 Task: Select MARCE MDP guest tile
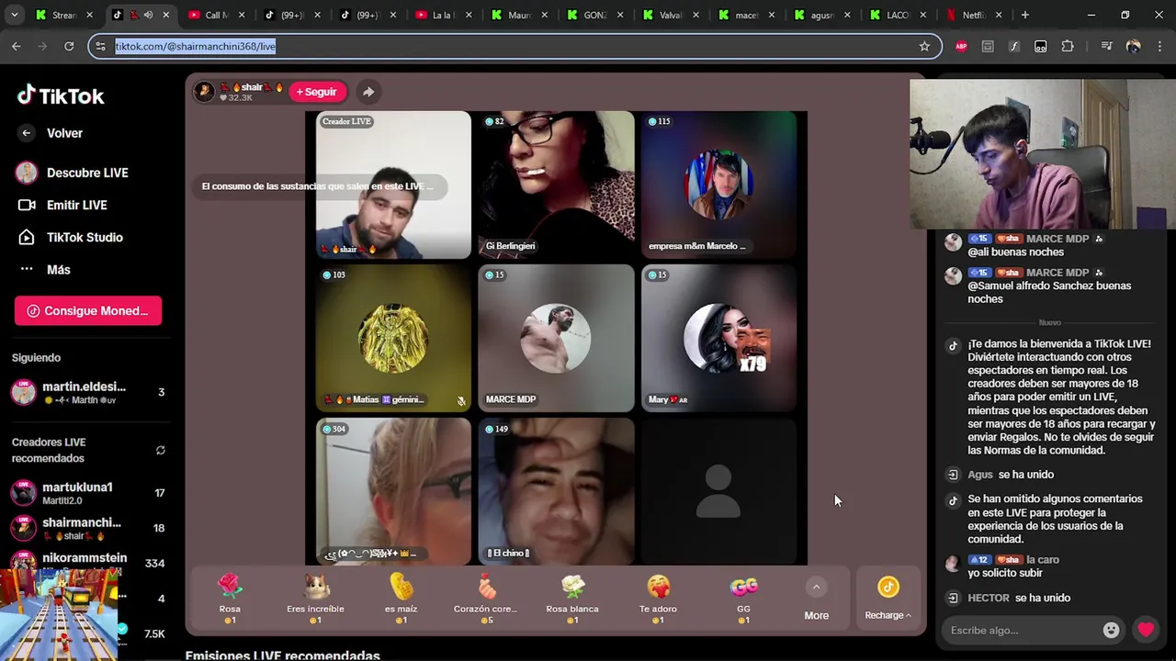(556, 339)
